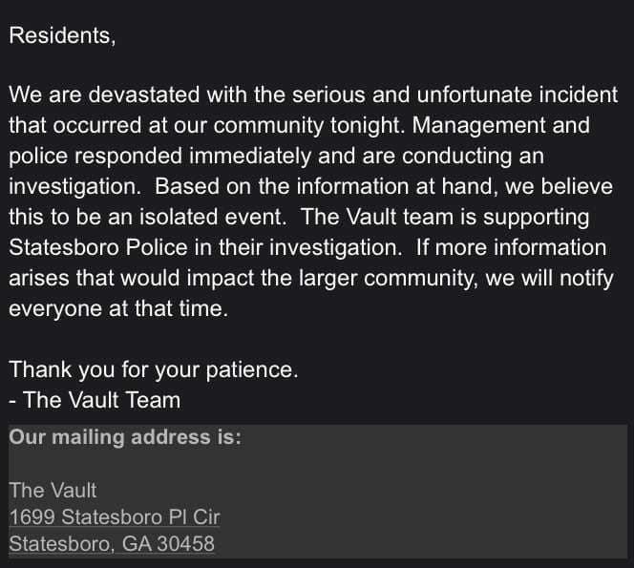Click 'Thank you for your patience.' line
The height and width of the screenshot is (568, 634).
[154, 370]
